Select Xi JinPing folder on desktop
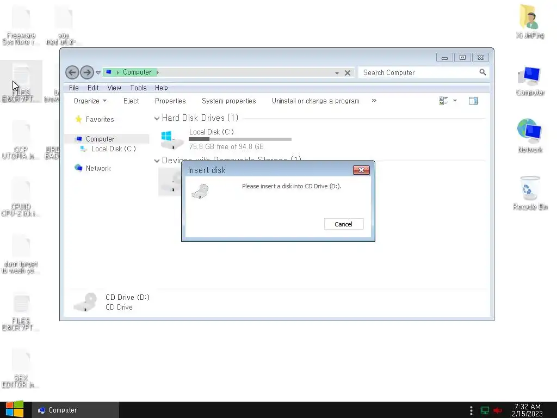The height and width of the screenshot is (418, 557). pos(530,22)
